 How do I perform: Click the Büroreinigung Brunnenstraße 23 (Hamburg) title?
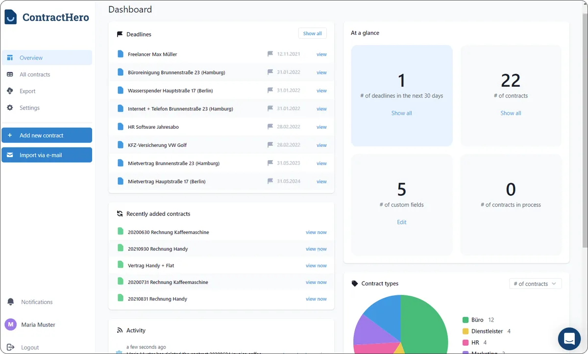pos(176,72)
